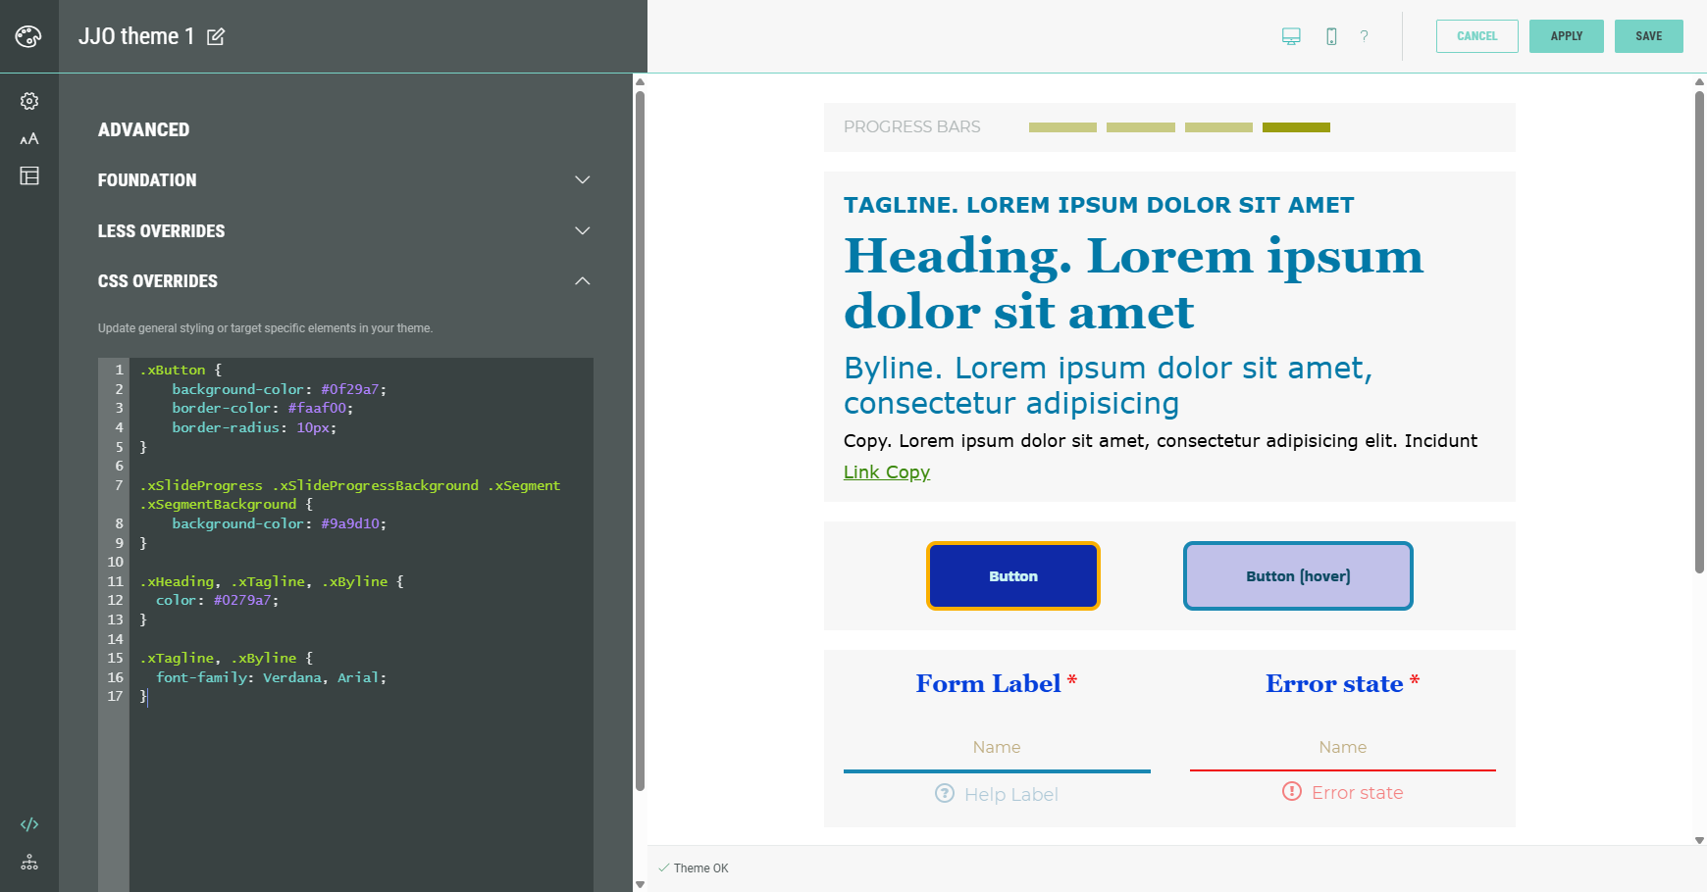Expand the Less Overrides section

pyautogui.click(x=582, y=231)
